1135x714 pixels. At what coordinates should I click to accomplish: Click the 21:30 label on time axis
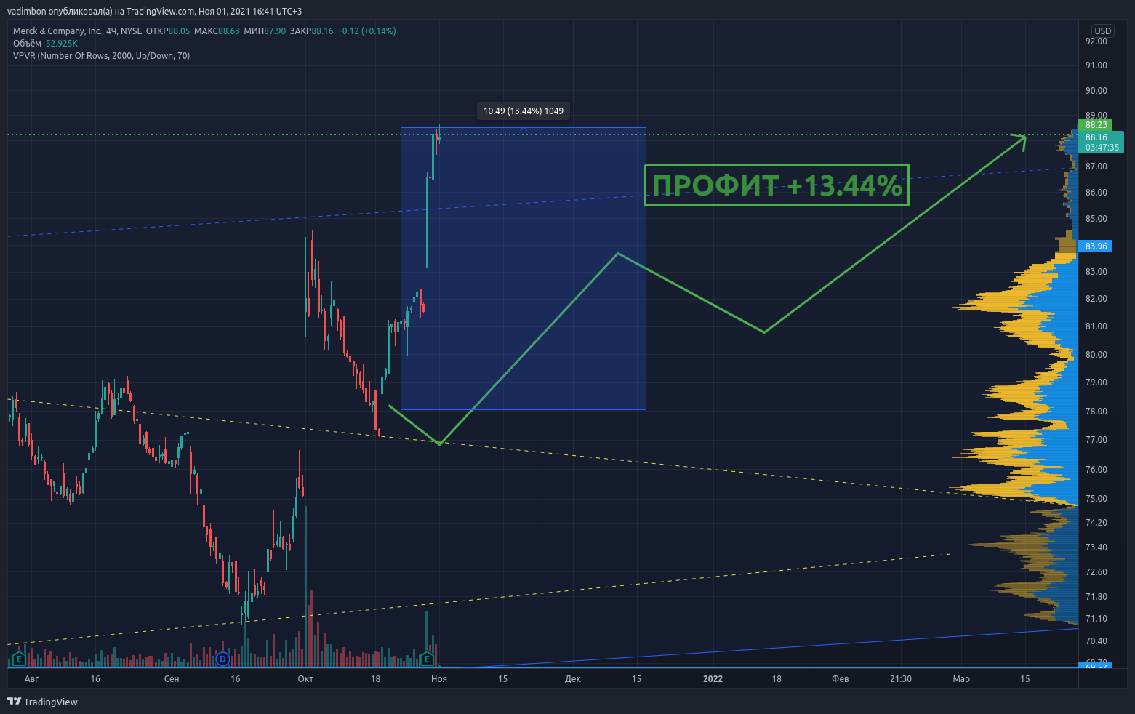point(900,679)
